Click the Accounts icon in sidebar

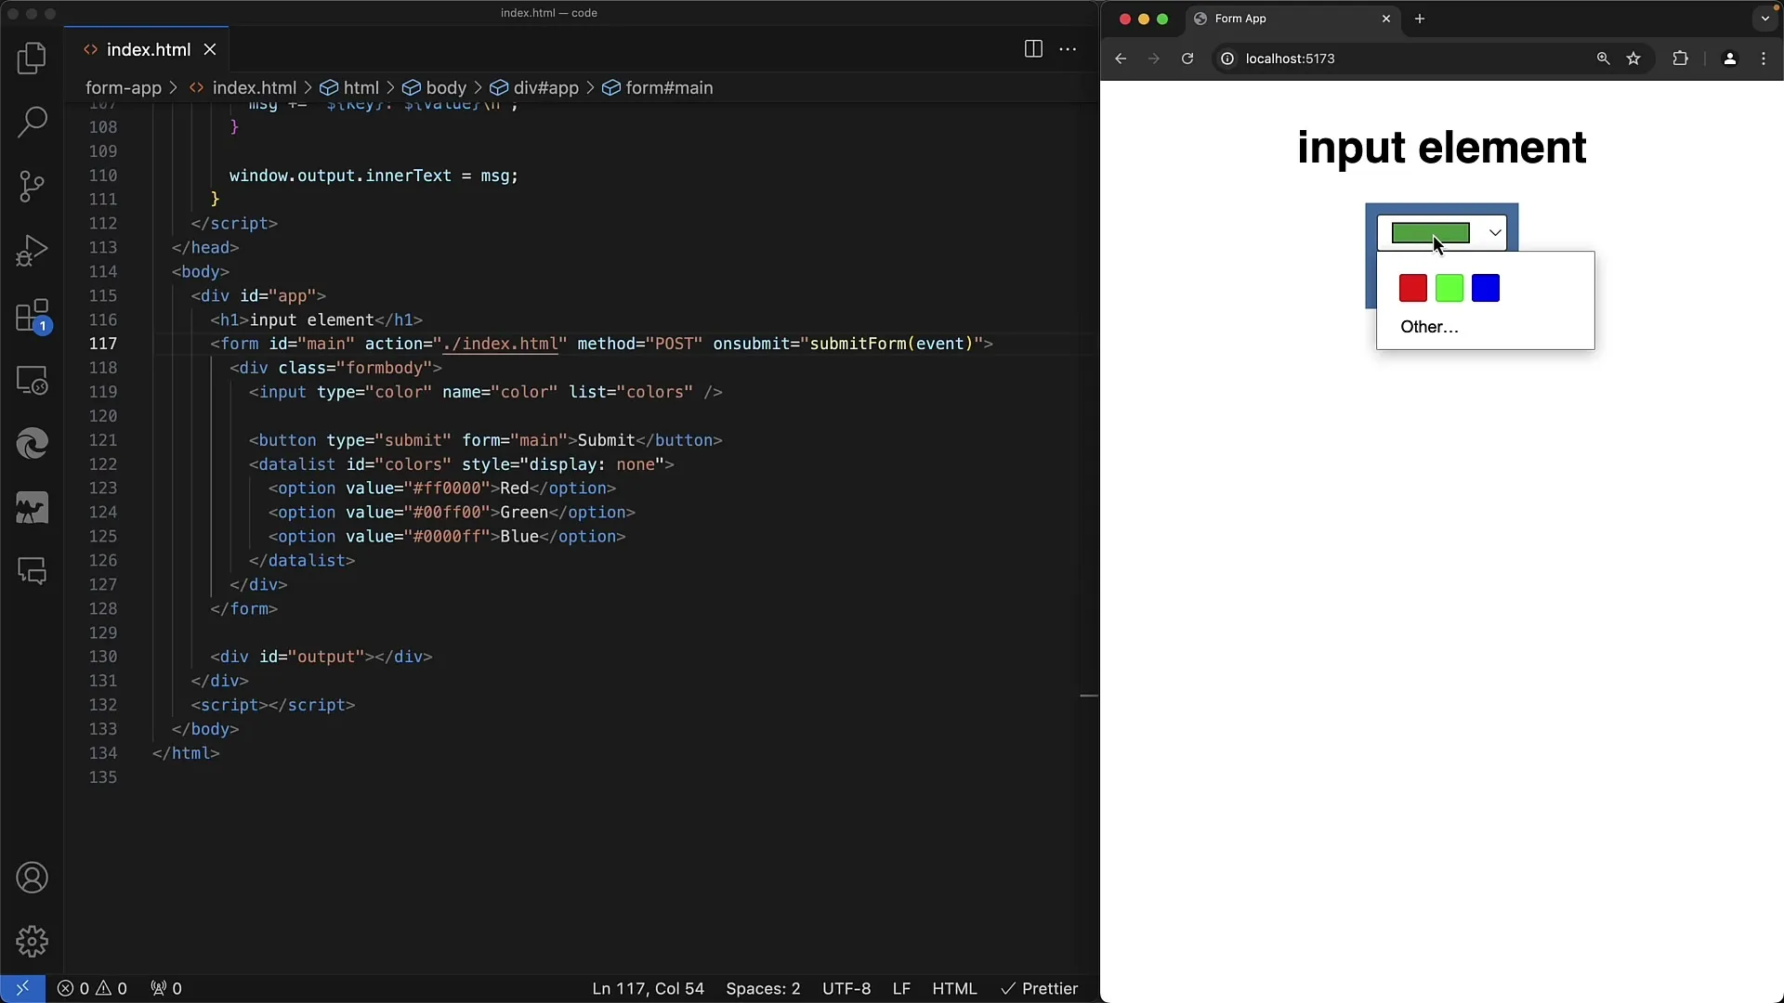pyautogui.click(x=32, y=878)
